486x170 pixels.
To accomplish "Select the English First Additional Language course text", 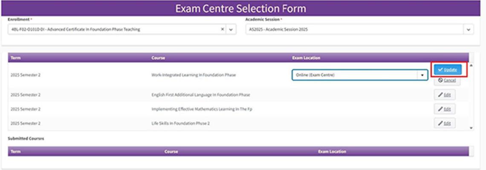I will tap(200, 95).
